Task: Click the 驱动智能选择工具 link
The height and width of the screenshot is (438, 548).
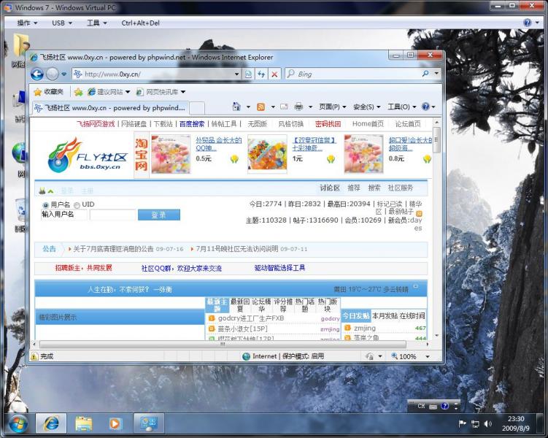Action: pyautogui.click(x=279, y=268)
